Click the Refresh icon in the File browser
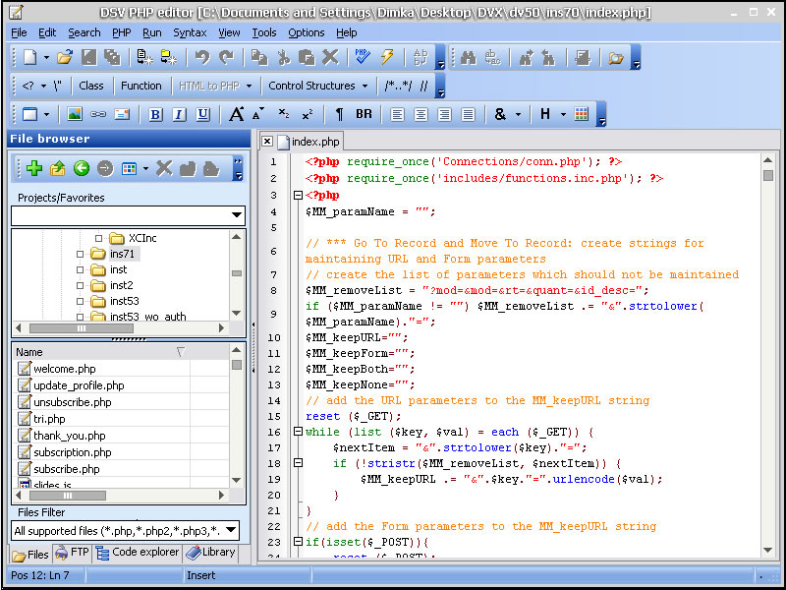Screen dimensions: 786x590 click(82, 168)
